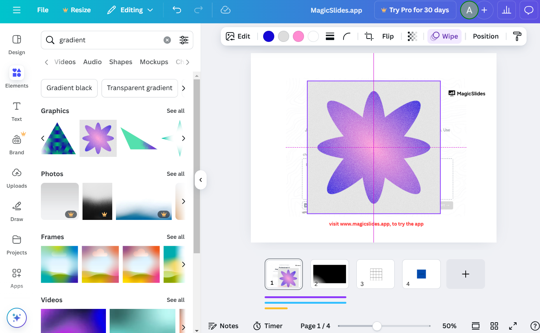This screenshot has width=540, height=333.
Task: Select page 2 thumbnail
Action: tap(330, 274)
